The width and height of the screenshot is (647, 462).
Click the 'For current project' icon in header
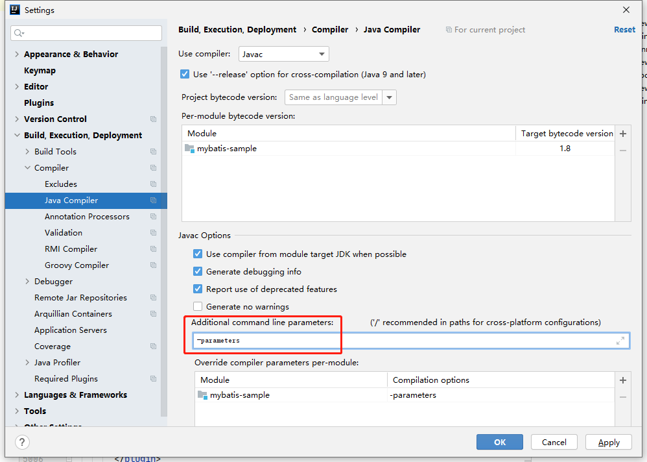(x=449, y=30)
